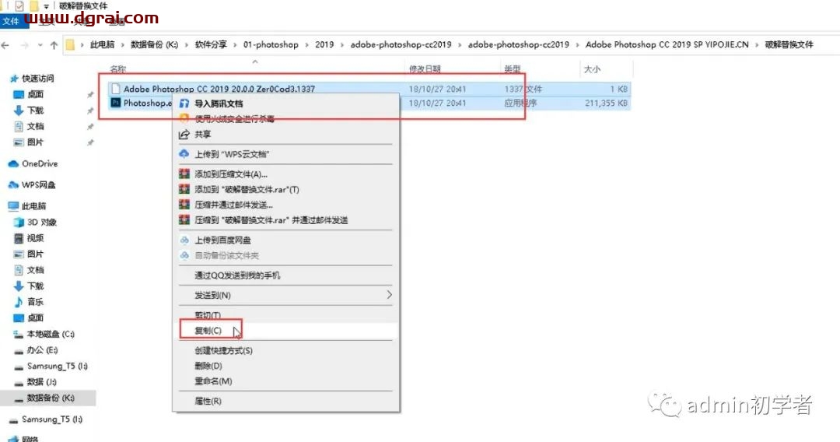The image size is (840, 442).
Task: Expand the chevron after 软件分享 breadcrumb
Action: click(235, 45)
